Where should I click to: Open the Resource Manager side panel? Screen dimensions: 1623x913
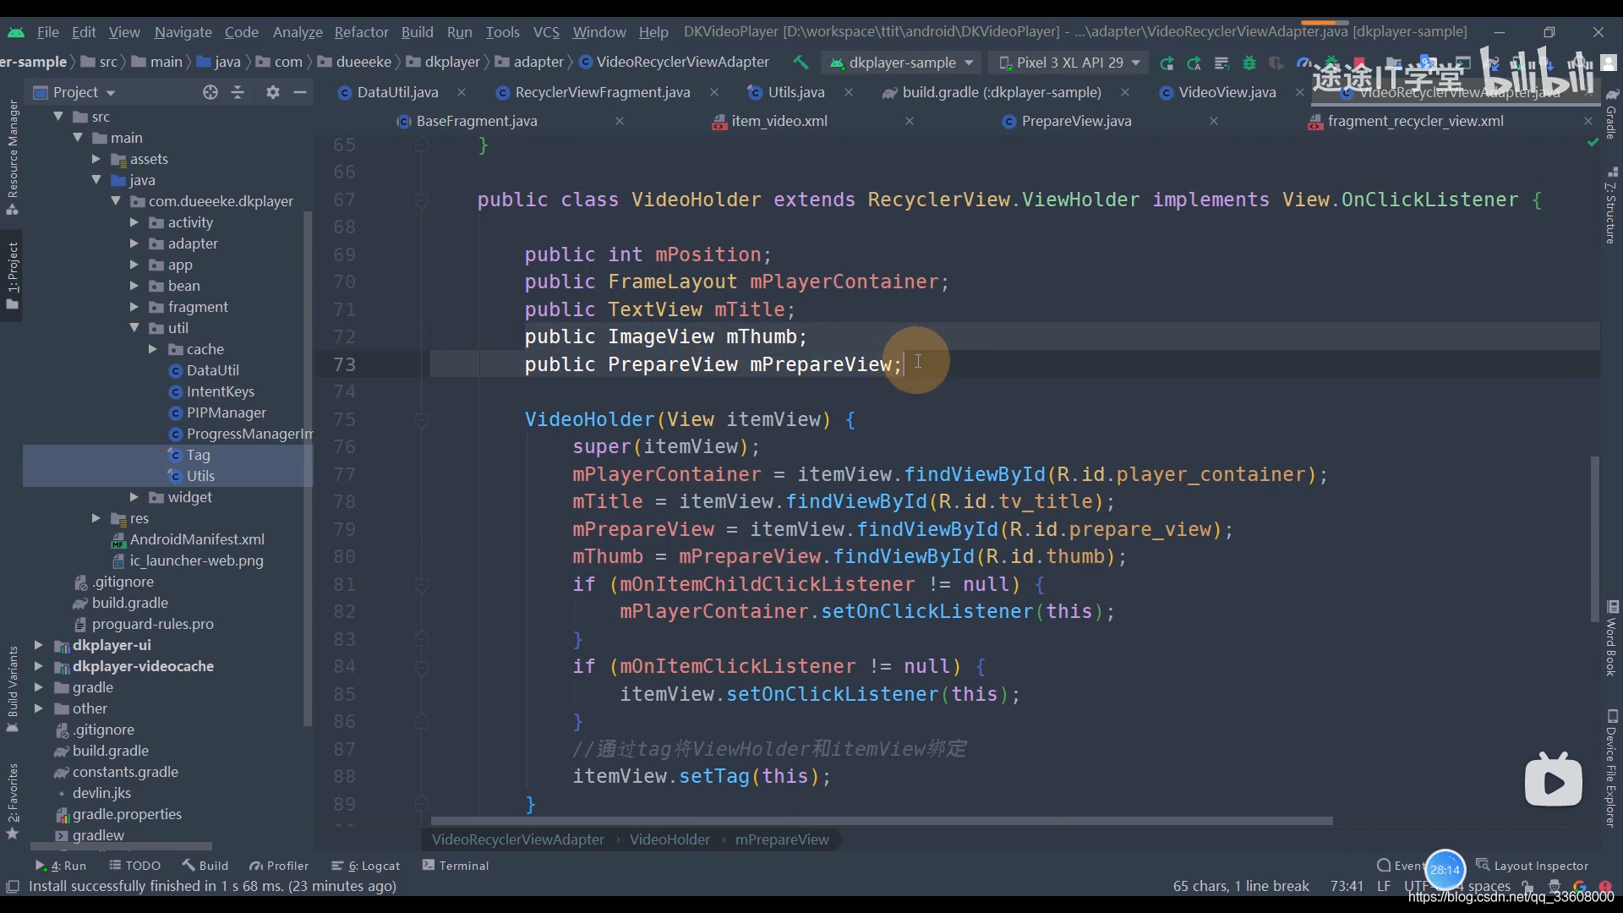click(x=12, y=156)
